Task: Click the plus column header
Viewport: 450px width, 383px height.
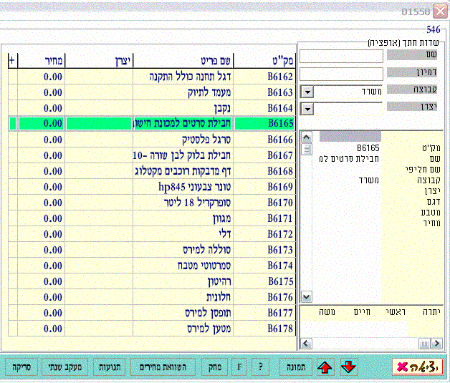Action: pos(12,60)
